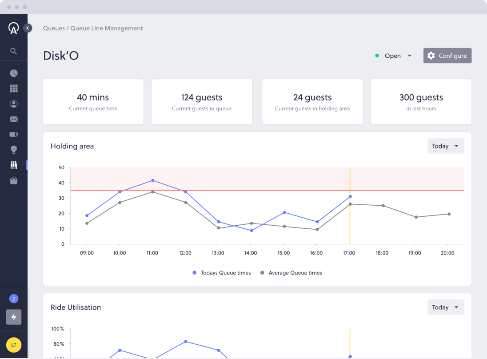Click the yellow 17:00 marker on chart
The width and height of the screenshot is (487, 359).
pyautogui.click(x=350, y=204)
